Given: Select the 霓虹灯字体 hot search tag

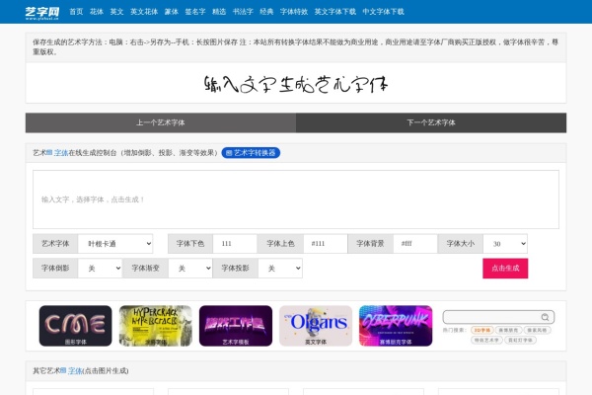Looking at the screenshot, I should pyautogui.click(x=520, y=340).
